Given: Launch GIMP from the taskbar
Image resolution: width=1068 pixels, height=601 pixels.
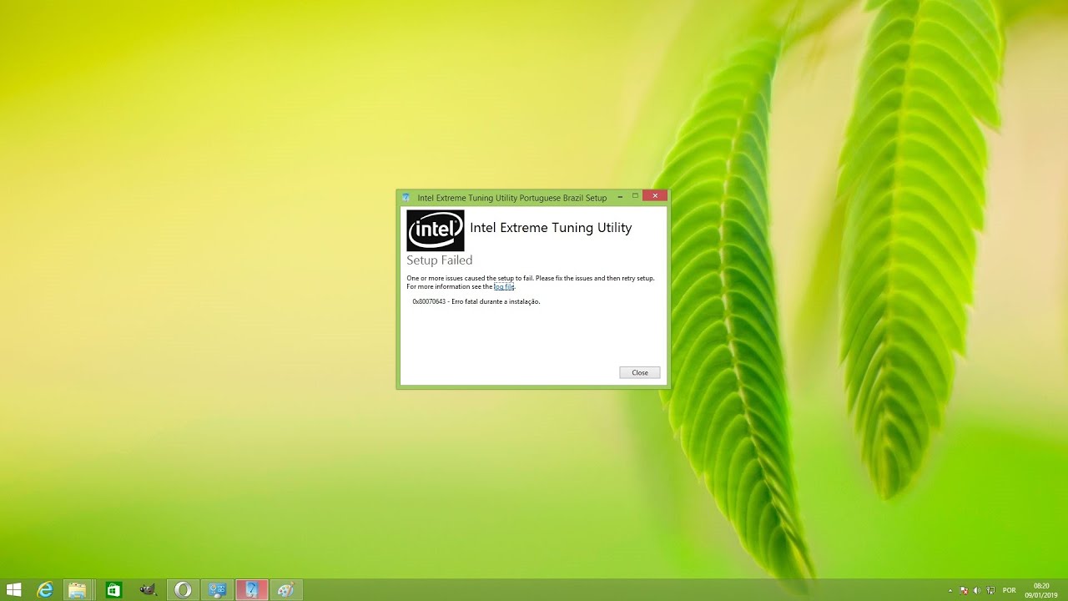Looking at the screenshot, I should point(148,590).
